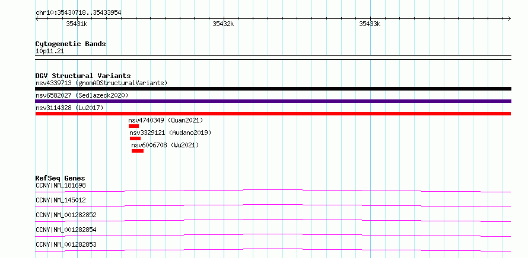Click the Cytogenetic Bands track heading
528x258 pixels.
(71, 44)
